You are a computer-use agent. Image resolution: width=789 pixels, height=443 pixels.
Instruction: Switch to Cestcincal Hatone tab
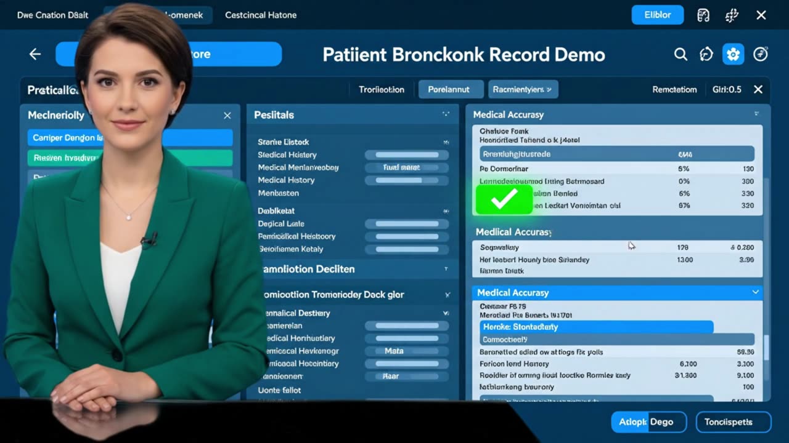click(261, 15)
